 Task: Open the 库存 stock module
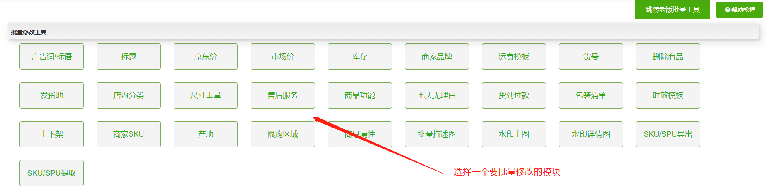coord(360,57)
